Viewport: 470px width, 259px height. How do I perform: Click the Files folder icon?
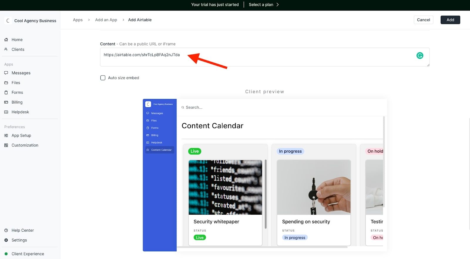pyautogui.click(x=6, y=83)
